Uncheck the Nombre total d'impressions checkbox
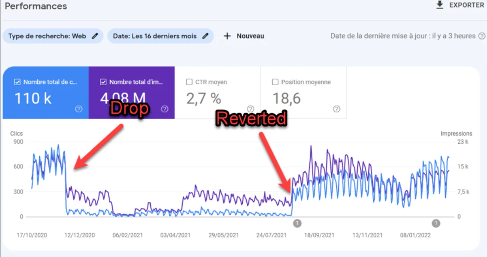Screen dimensions: 487x257 (103, 82)
